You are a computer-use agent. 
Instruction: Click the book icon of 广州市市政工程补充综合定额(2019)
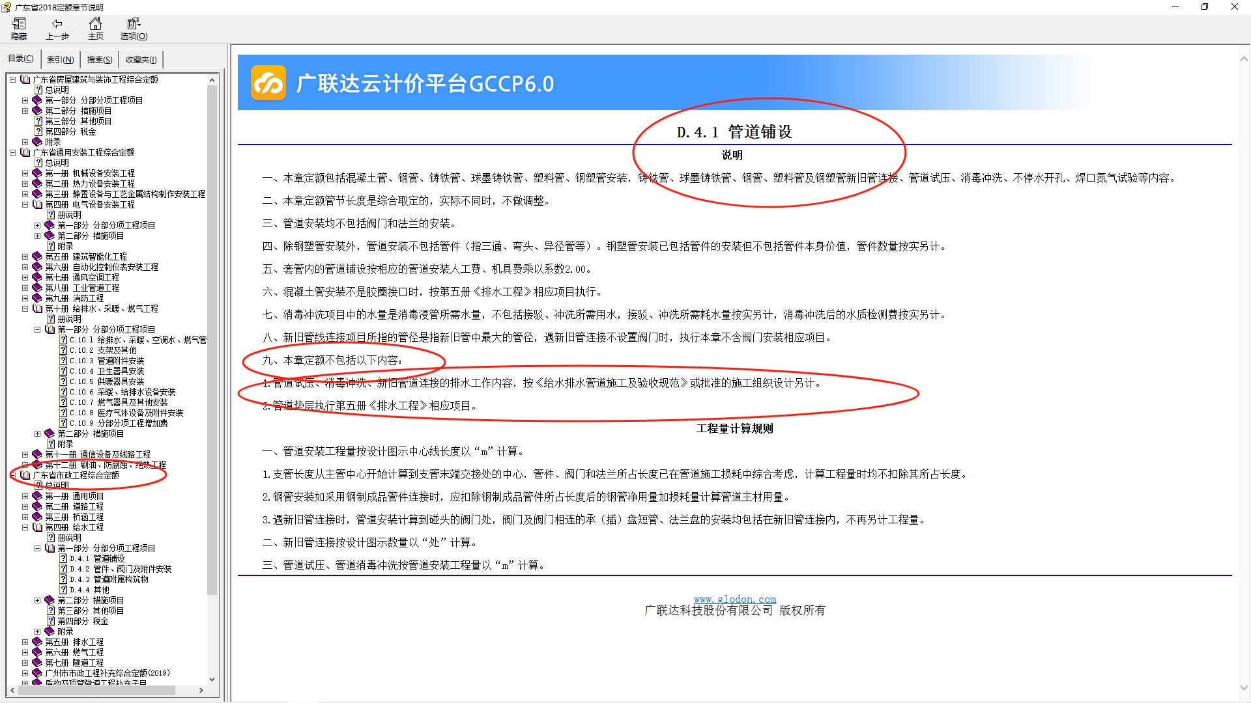(x=38, y=673)
